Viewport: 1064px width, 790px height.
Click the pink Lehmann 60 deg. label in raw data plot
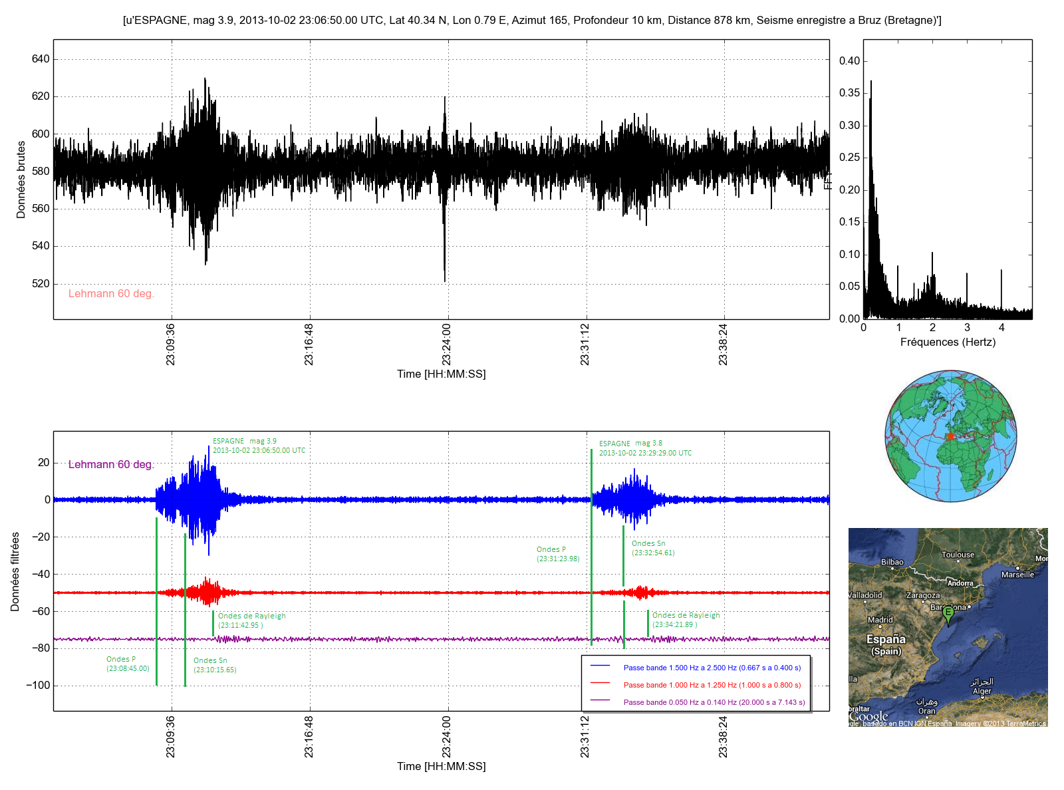click(111, 294)
